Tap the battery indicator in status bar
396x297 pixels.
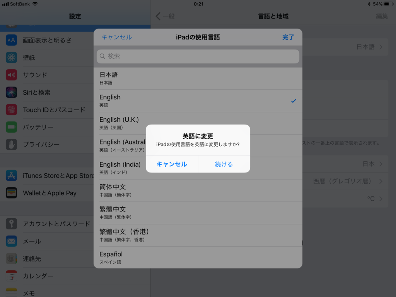tap(388, 4)
